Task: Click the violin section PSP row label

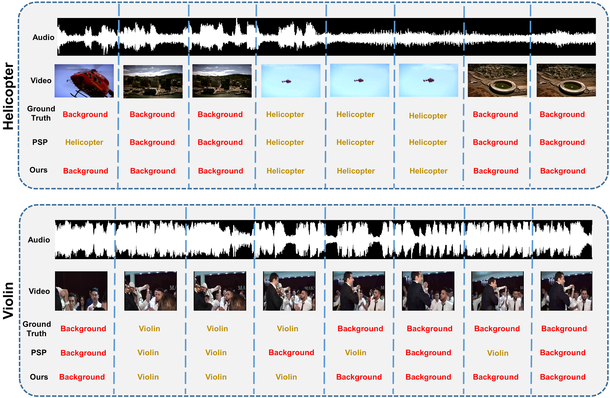Action: pos(39,353)
